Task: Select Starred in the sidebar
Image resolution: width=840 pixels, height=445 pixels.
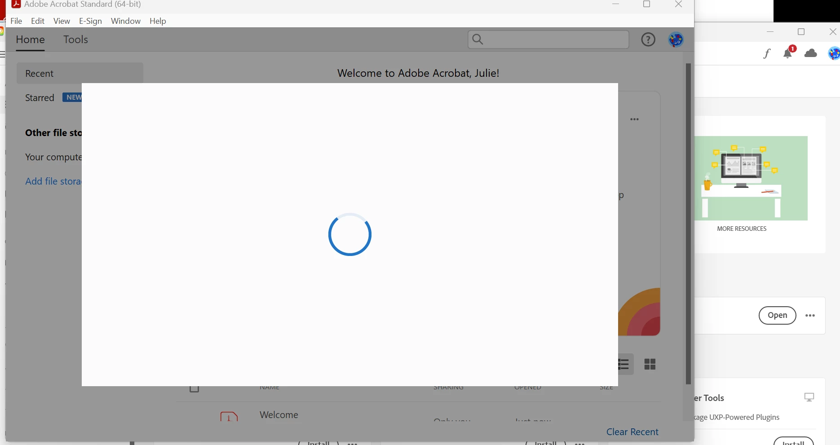Action: pos(40,97)
